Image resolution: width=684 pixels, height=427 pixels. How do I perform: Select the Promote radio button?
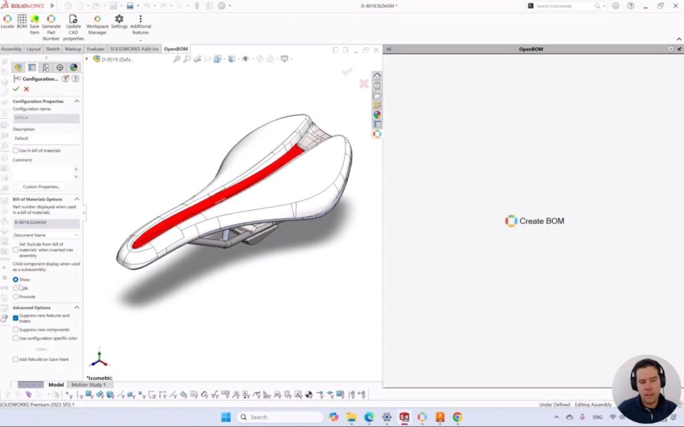16,296
